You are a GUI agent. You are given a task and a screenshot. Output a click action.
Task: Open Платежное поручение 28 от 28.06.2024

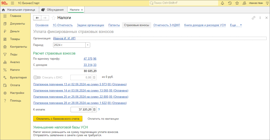pos(80,103)
